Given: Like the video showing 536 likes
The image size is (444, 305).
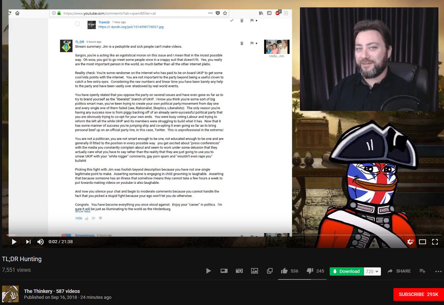Looking at the screenshot, I should click(x=290, y=271).
